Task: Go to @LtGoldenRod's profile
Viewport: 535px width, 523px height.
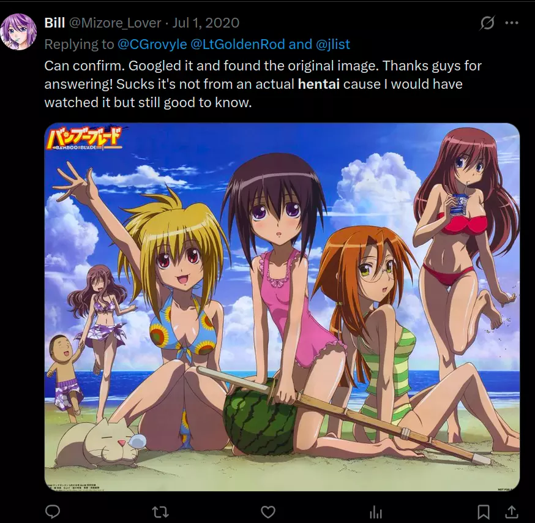Action: (238, 44)
